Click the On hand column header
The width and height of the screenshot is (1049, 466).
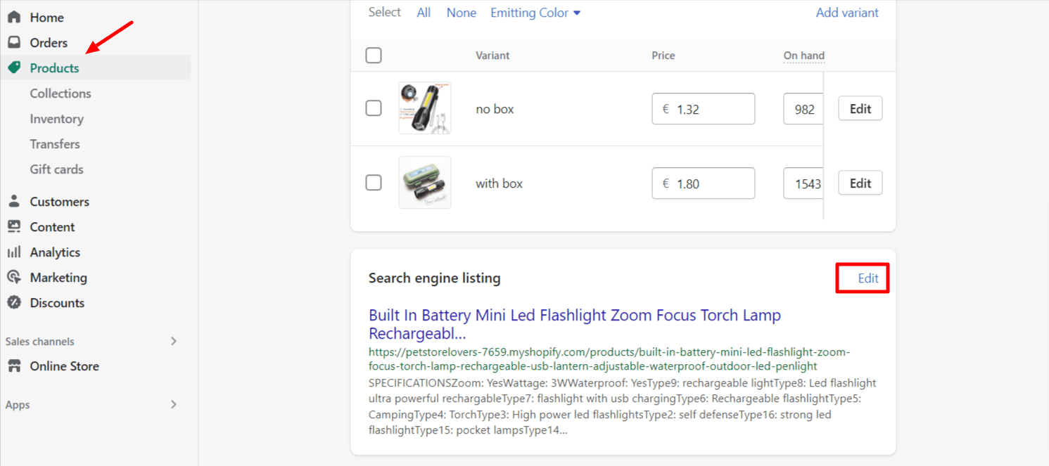point(804,56)
